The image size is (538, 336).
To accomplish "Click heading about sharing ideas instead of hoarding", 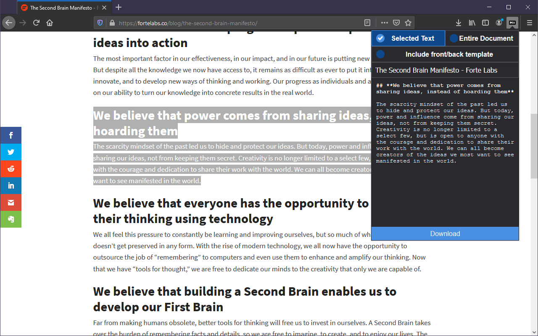I will pyautogui.click(x=232, y=123).
